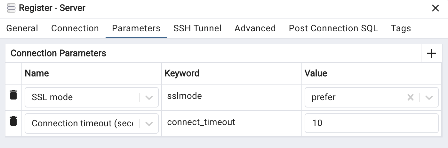The height and width of the screenshot is (148, 448).
Task: Click the connection timeout value field
Action: point(371,123)
